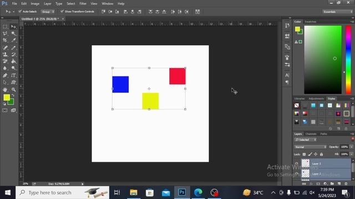Open the Group auto-select dropdown
Viewport: 355px width, 199px height.
click(x=48, y=12)
